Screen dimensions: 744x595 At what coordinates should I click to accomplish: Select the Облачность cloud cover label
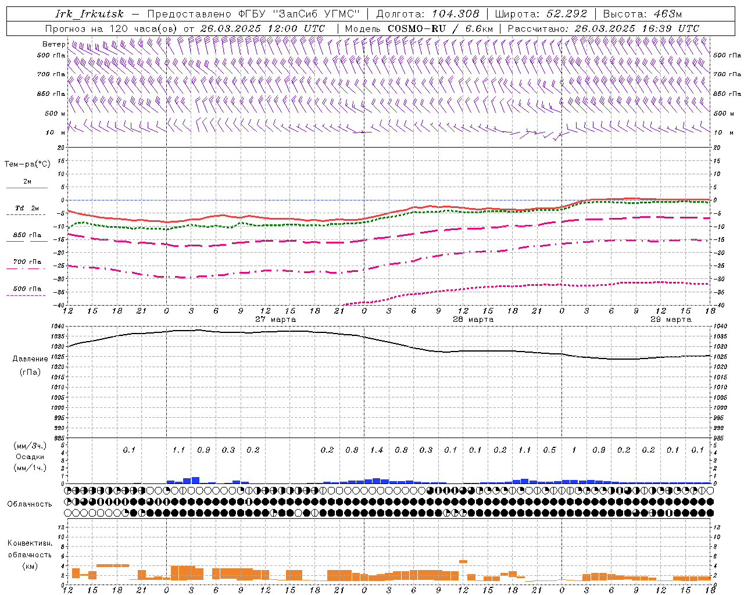point(30,504)
